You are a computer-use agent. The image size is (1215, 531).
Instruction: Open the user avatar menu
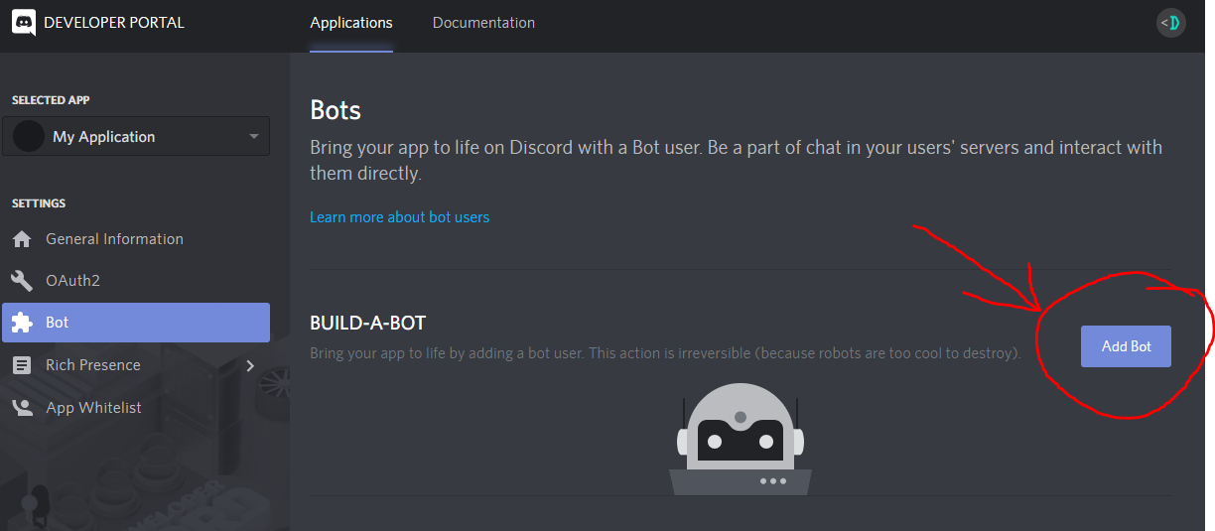(1171, 23)
